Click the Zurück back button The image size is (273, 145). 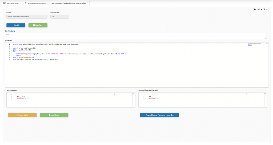click(16, 25)
